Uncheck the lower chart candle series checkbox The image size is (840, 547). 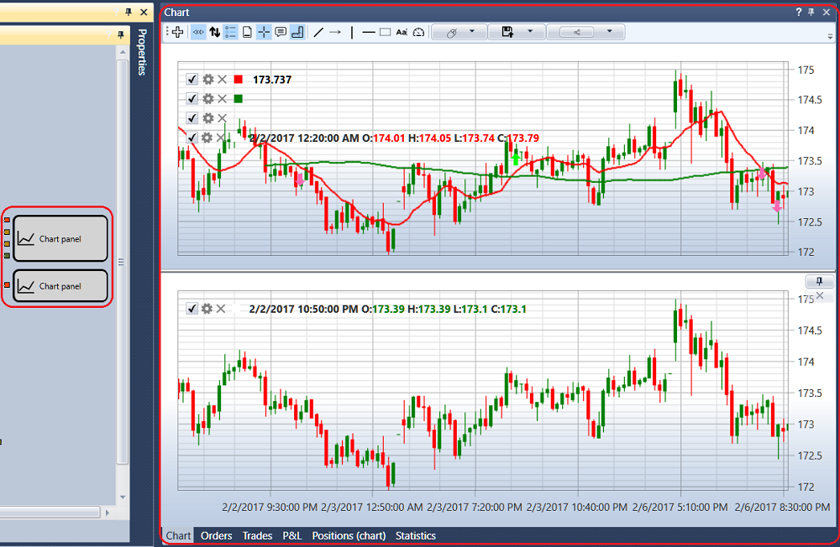tap(192, 308)
